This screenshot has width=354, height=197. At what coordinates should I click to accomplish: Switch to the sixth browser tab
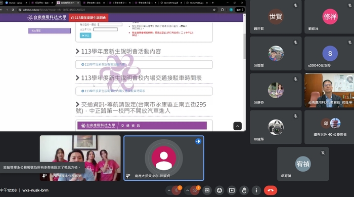(x=146, y=3)
